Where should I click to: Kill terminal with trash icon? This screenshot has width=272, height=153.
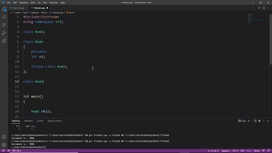click(x=259, y=121)
